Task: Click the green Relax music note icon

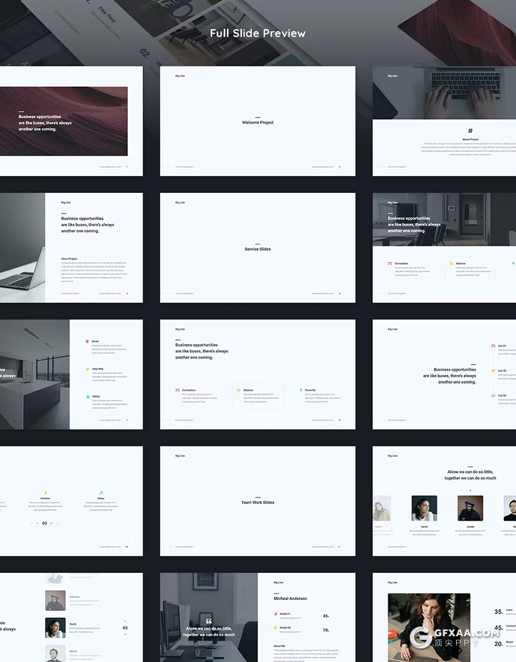Action: 101,492
